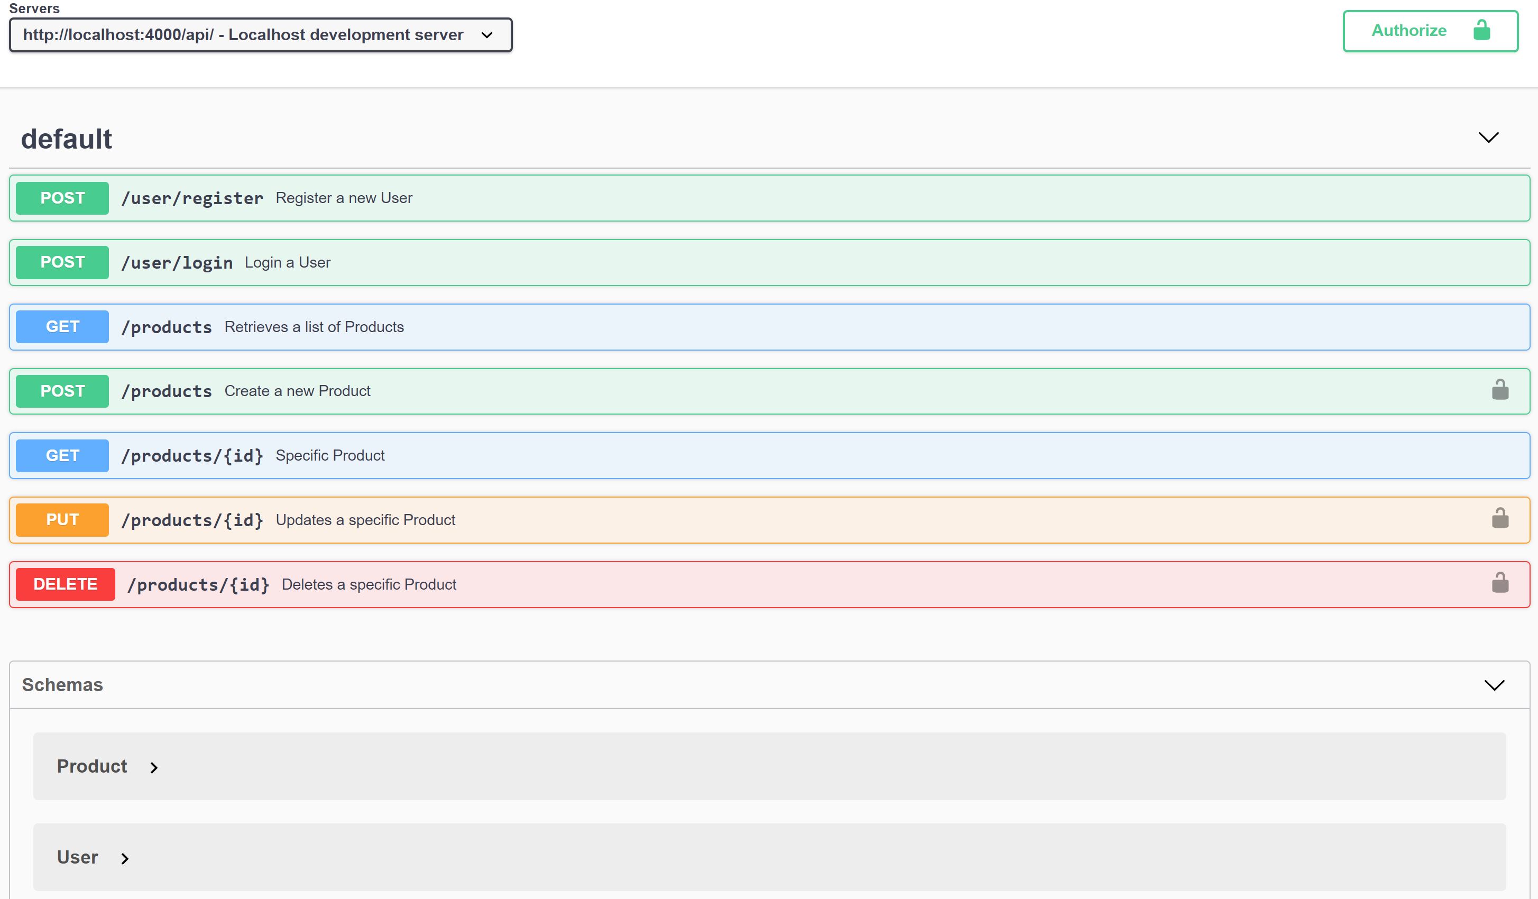This screenshot has width=1538, height=899.
Task: Click the green POST badge for /user/register
Action: pos(62,198)
